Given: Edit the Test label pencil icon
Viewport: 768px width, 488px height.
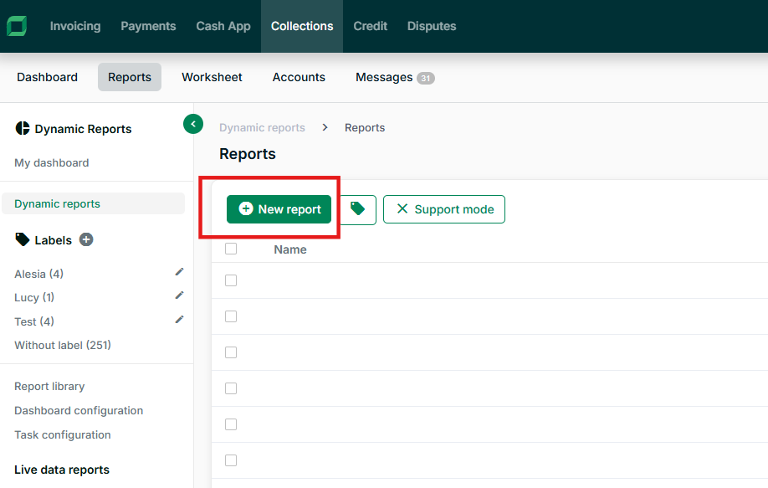Looking at the screenshot, I should coord(179,320).
